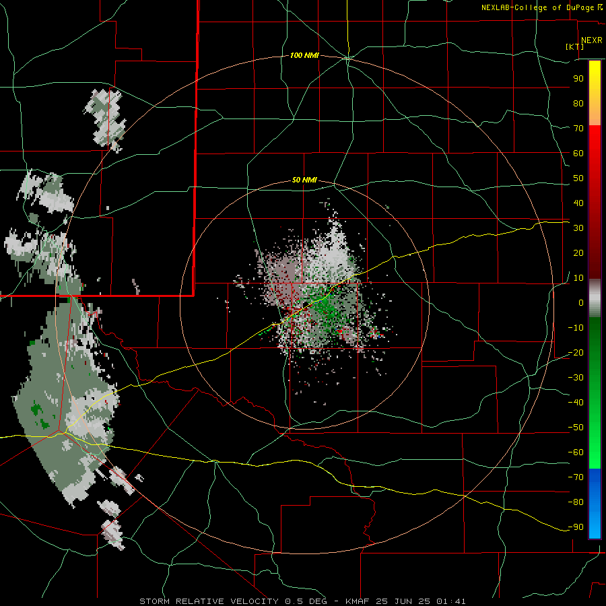The height and width of the screenshot is (606, 606).
Task: Click the 60 value on velocity scale
Action: pyautogui.click(x=578, y=154)
